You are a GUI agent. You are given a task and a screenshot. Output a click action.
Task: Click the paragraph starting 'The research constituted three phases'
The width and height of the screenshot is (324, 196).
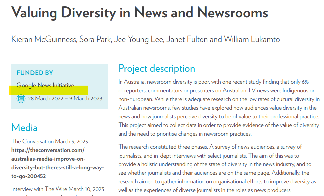point(219,168)
